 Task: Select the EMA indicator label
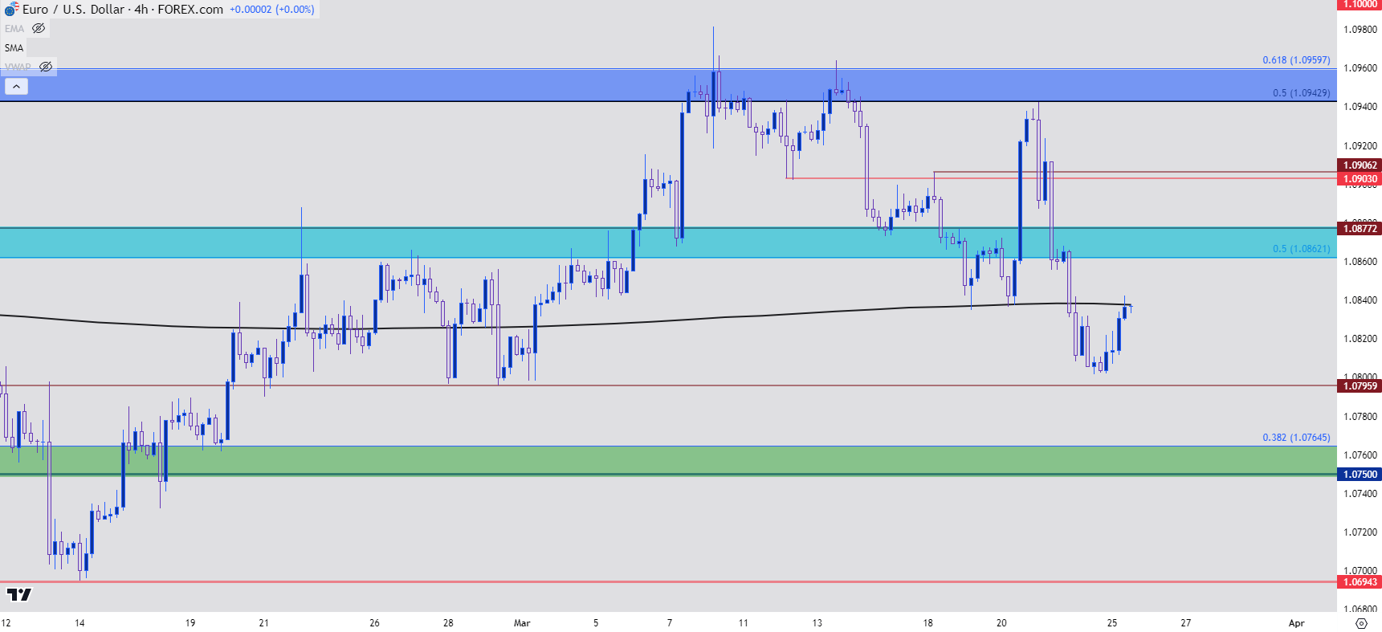(x=14, y=29)
